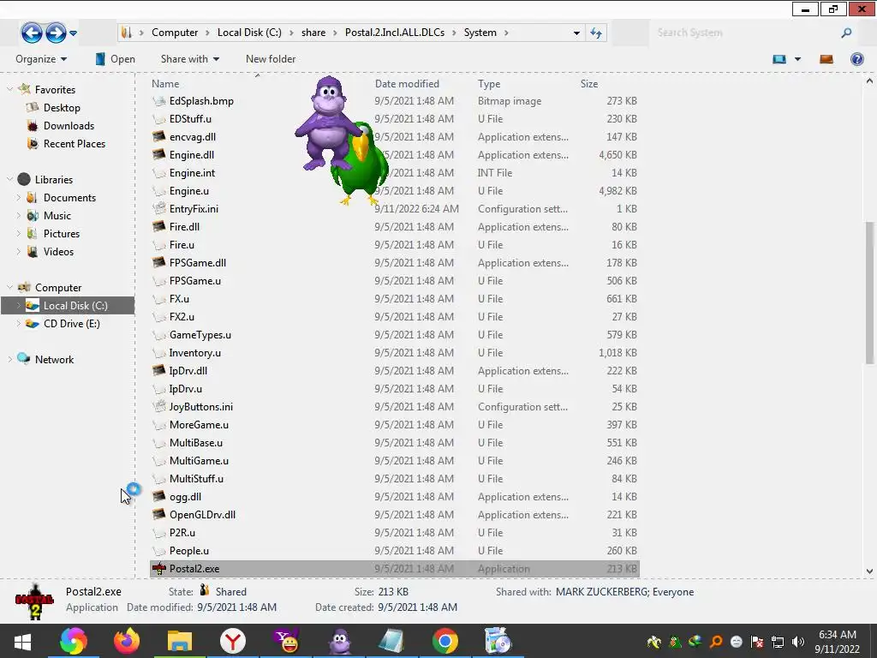This screenshot has width=877, height=658.
Task: Select 'Local Disk (C:)' breadcrumb in address bar
Action: 249,33
